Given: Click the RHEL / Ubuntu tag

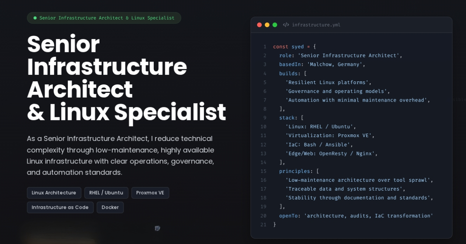Looking at the screenshot, I should (x=106, y=193).
